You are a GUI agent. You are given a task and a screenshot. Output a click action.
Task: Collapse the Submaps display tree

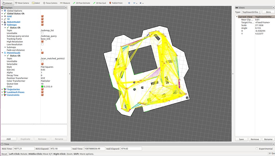(2, 25)
